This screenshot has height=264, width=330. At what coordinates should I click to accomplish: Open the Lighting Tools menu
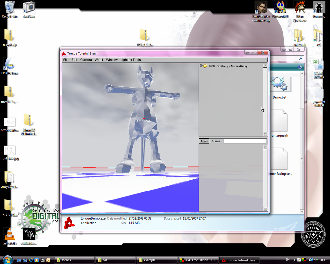click(131, 60)
